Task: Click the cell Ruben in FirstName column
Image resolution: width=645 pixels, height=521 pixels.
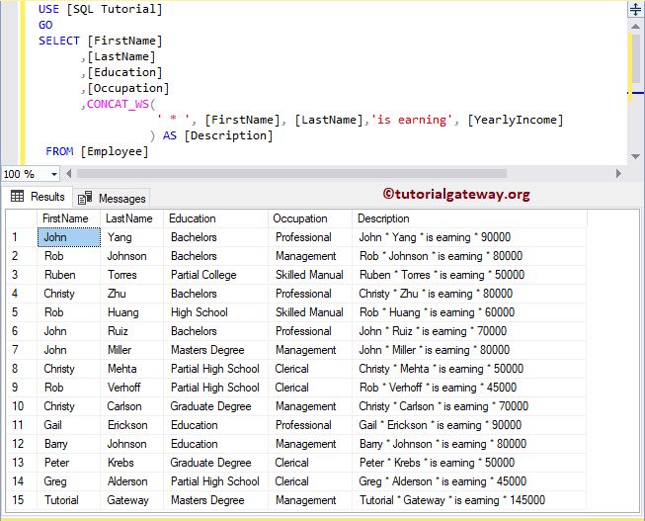Action: tap(69, 275)
